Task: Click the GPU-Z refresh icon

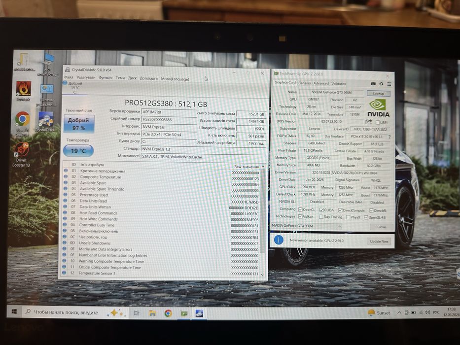Action: (381, 84)
